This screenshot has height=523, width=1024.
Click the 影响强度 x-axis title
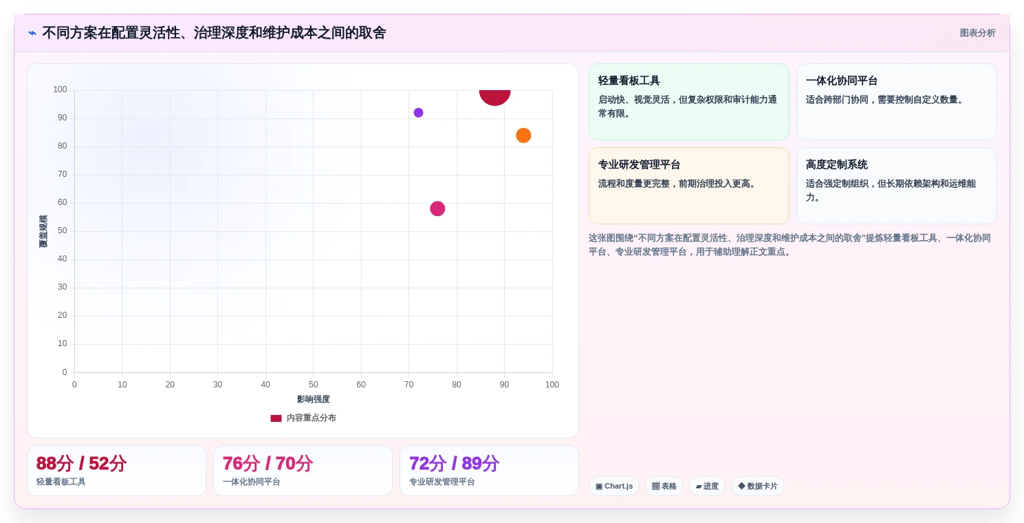[x=314, y=399]
